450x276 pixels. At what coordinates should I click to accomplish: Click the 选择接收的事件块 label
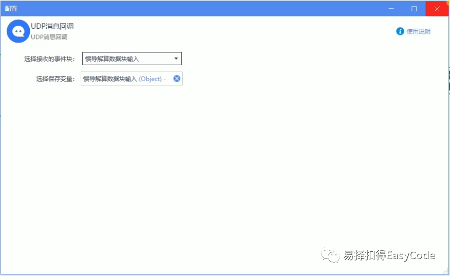[49, 59]
